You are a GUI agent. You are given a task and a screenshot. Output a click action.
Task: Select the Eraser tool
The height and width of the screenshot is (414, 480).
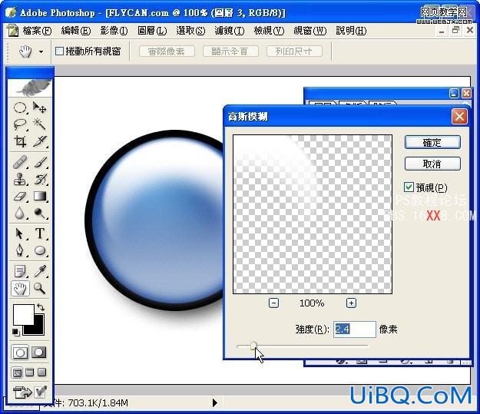20,197
